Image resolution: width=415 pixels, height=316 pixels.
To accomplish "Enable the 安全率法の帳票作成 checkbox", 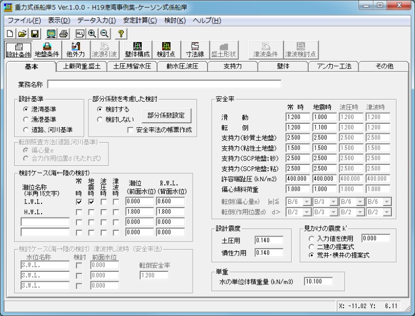I will 131,130.
